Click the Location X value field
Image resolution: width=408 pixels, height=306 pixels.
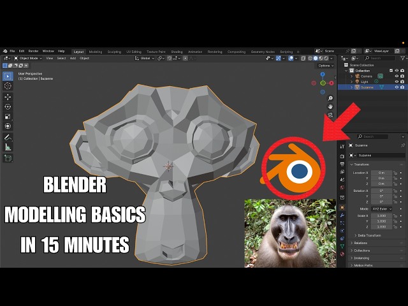tap(381, 173)
